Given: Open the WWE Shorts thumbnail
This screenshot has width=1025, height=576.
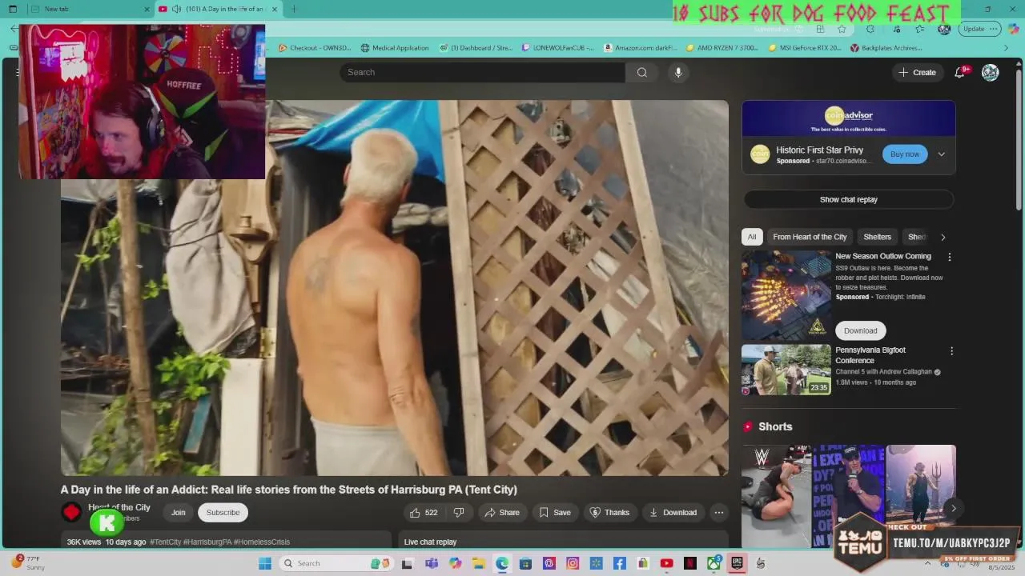Looking at the screenshot, I should [x=776, y=496].
